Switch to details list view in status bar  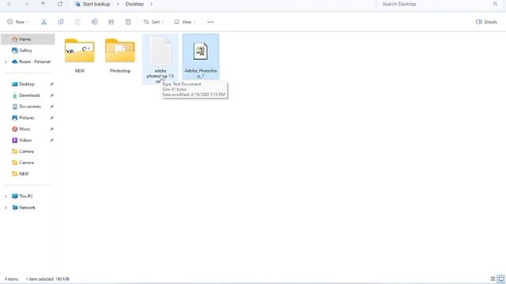[493, 278]
